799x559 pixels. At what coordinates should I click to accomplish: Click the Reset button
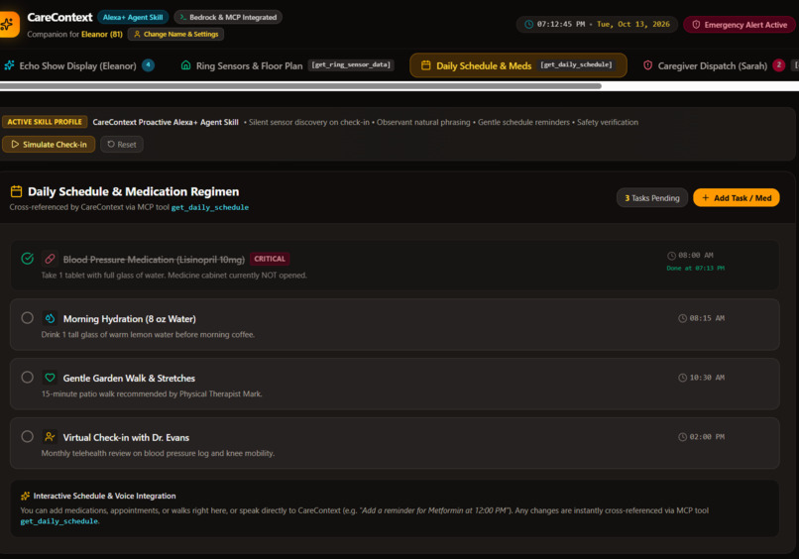122,144
